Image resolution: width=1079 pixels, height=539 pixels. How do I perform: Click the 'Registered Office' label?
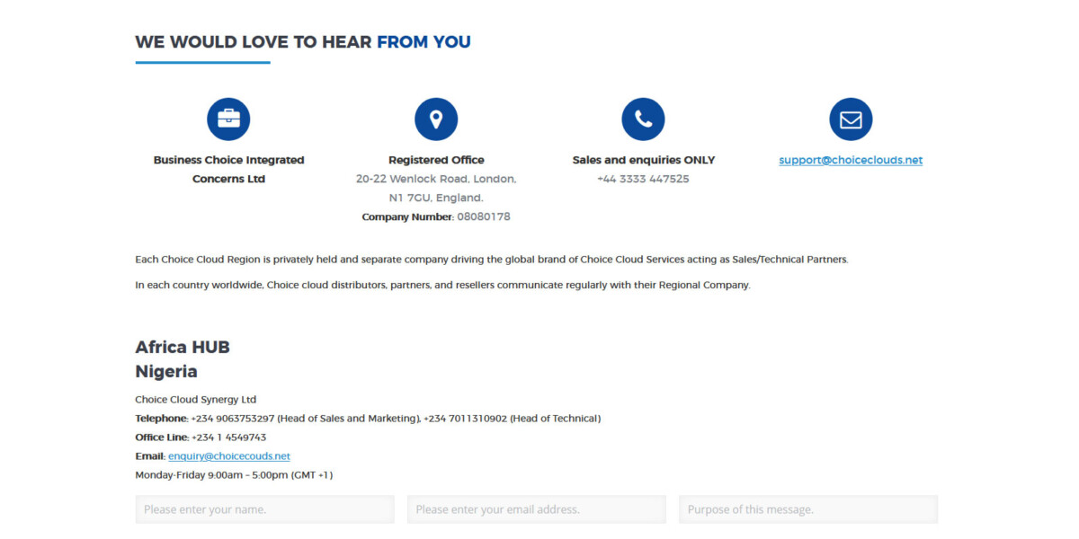[x=436, y=160]
